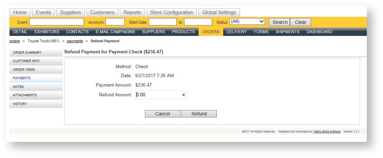Viewport: 383px width, 158px height.
Task: Go to the Customers tab
Action: point(102,13)
